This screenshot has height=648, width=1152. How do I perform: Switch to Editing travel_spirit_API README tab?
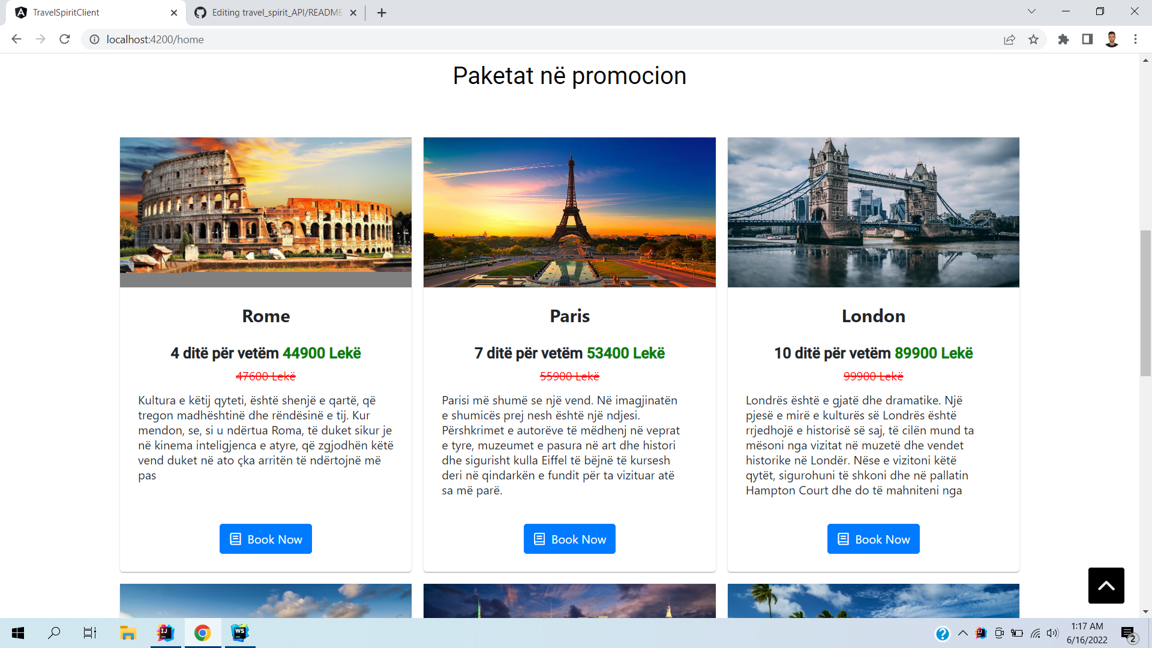(276, 13)
